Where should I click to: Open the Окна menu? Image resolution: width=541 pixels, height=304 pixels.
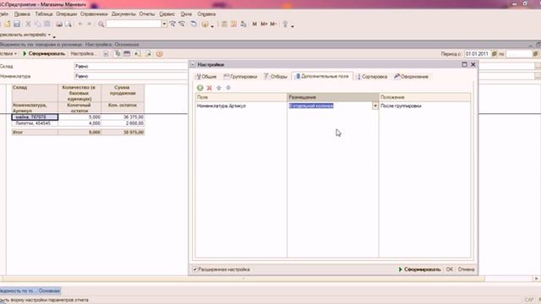tap(186, 14)
